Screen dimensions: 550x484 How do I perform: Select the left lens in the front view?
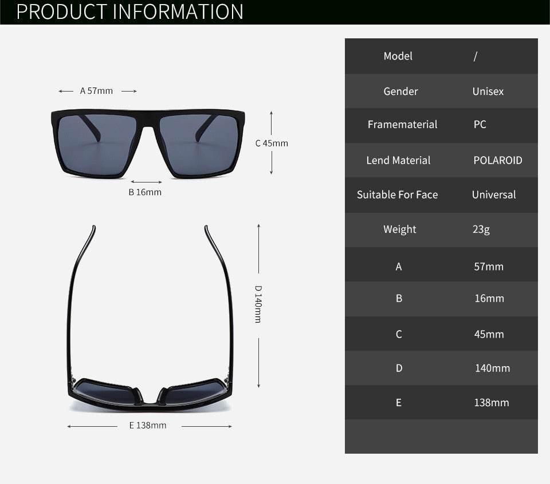tap(95, 143)
